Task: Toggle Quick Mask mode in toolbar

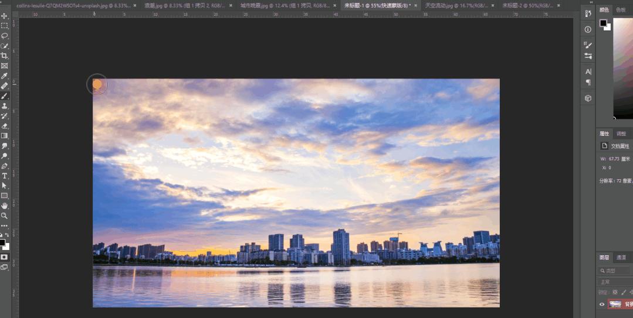Action: 4,257
